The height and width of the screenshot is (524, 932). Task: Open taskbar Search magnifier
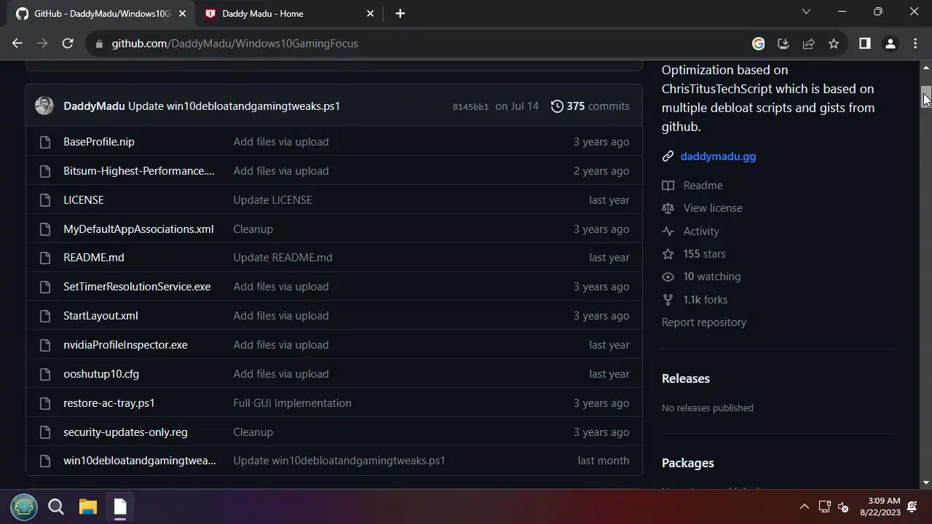56,507
